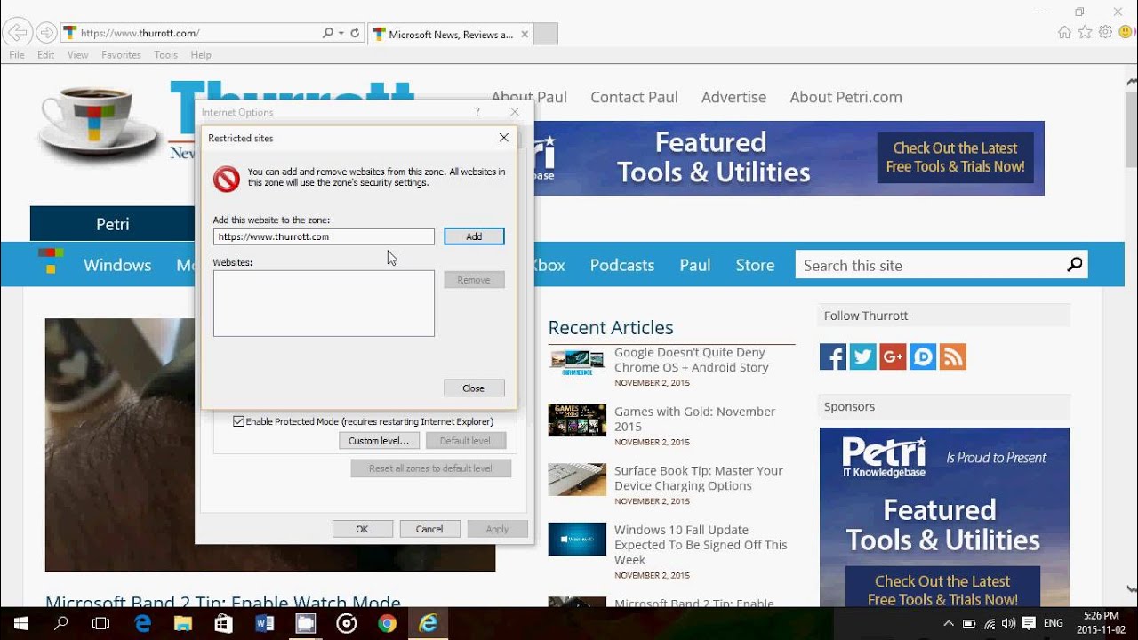Click the Petri tab on the page
Viewport: 1138px width, 640px height.
[113, 224]
